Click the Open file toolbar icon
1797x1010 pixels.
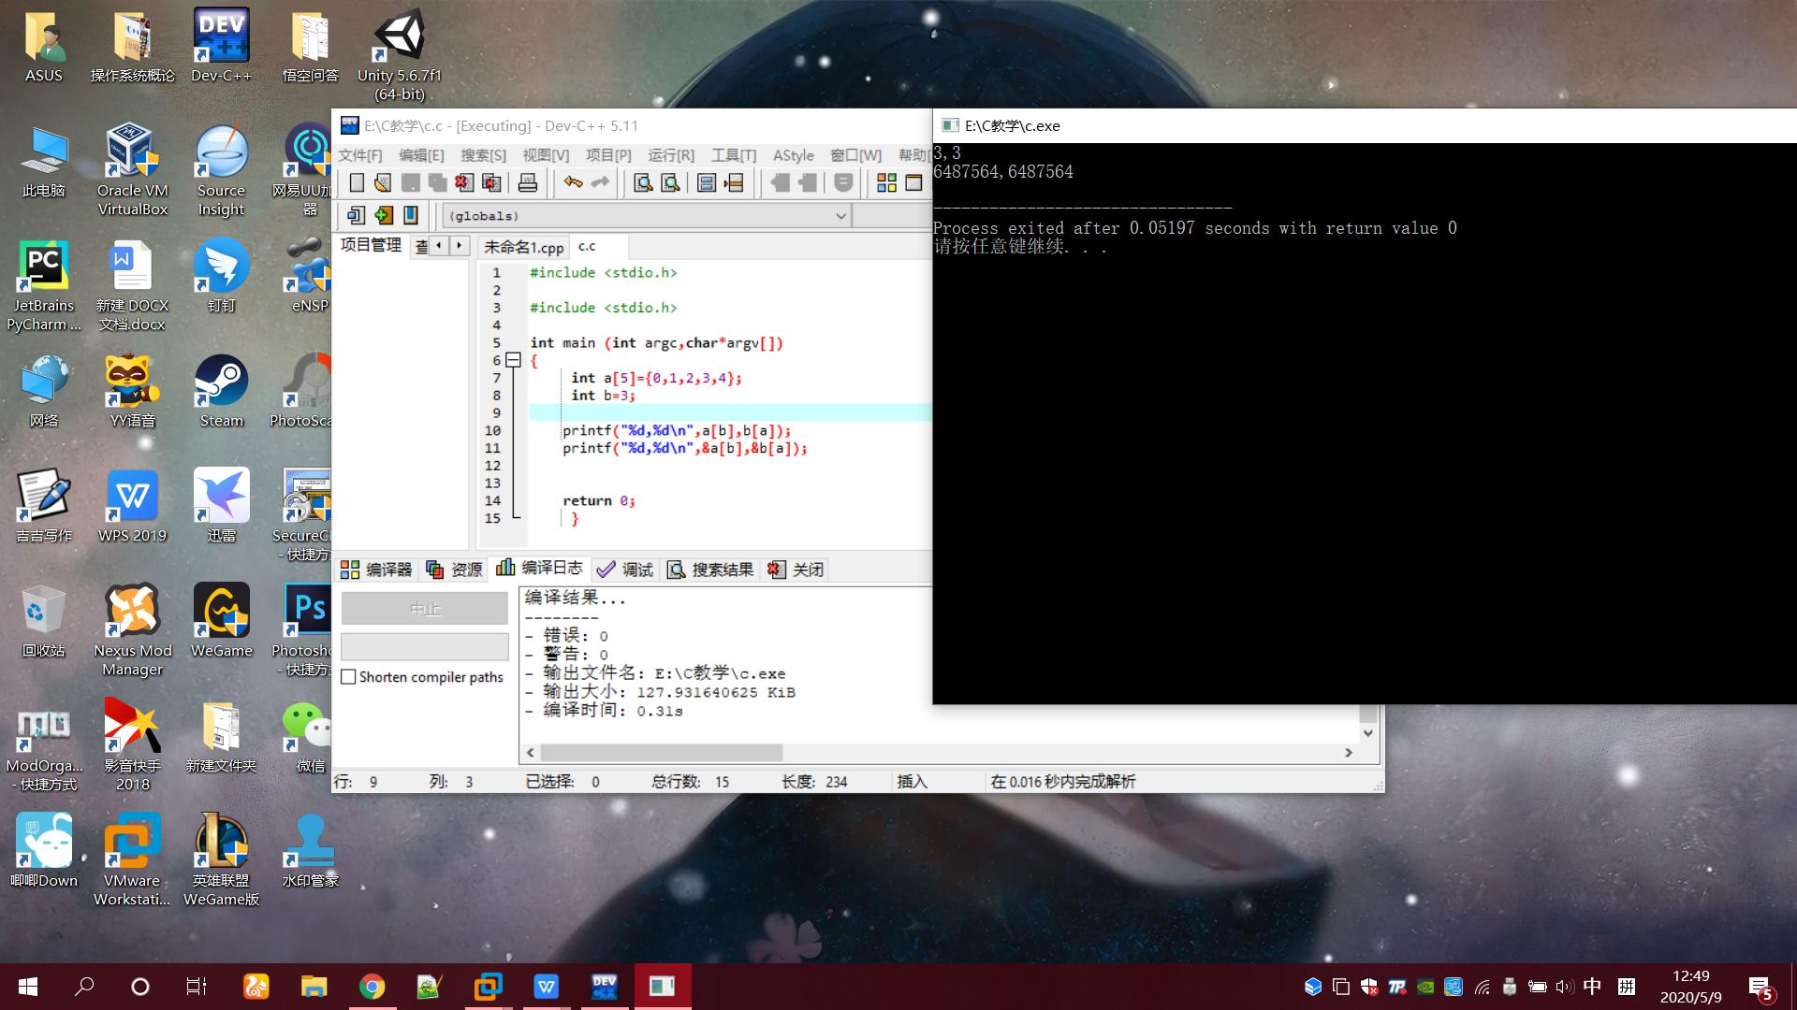pyautogui.click(x=383, y=183)
